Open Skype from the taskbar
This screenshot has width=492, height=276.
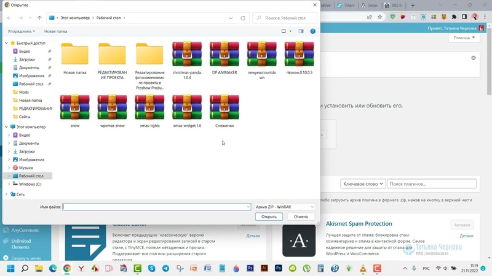click(x=151, y=269)
